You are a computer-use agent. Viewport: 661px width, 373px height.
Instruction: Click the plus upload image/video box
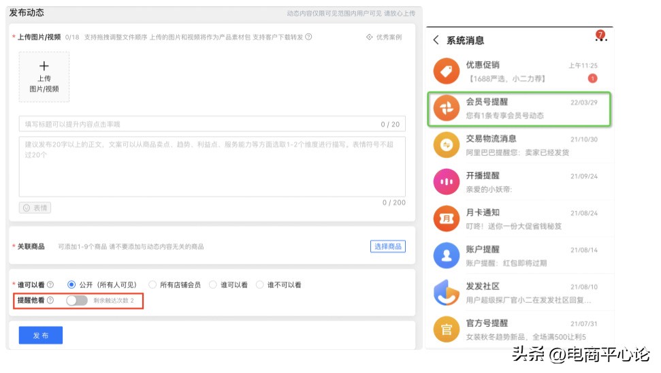(44, 77)
